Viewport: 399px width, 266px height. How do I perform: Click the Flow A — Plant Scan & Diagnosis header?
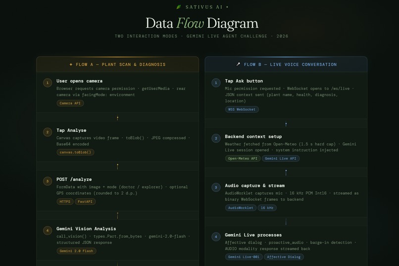click(x=117, y=64)
